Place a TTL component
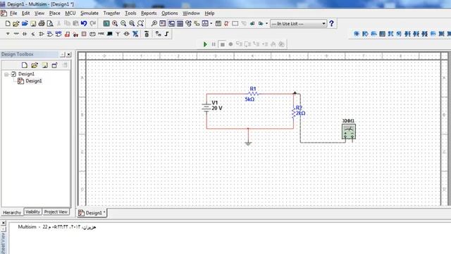The width and height of the screenshot is (451, 254). [x=50, y=34]
